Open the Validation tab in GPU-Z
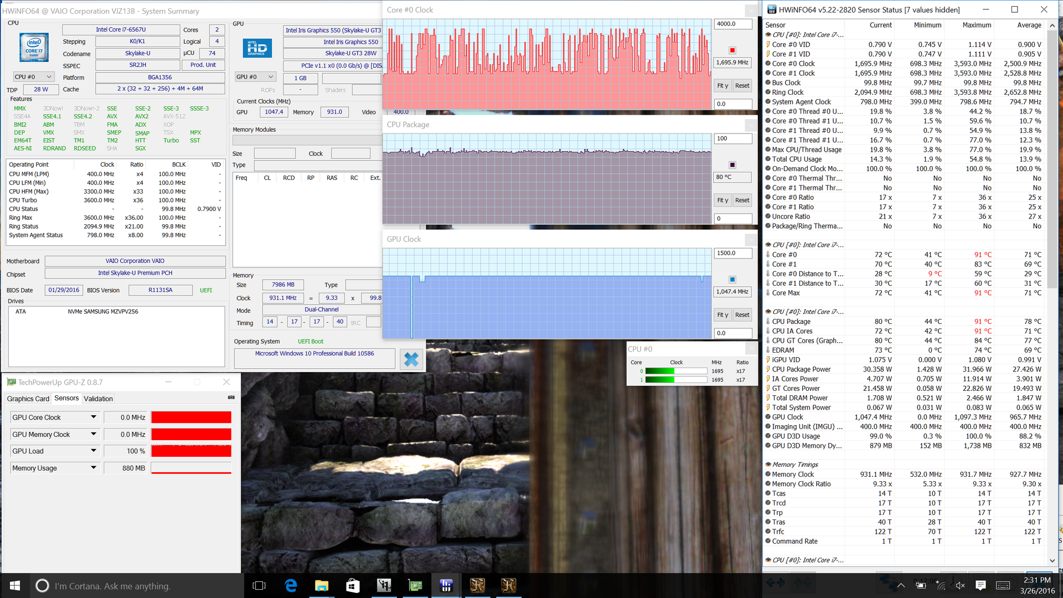 pyautogui.click(x=98, y=399)
